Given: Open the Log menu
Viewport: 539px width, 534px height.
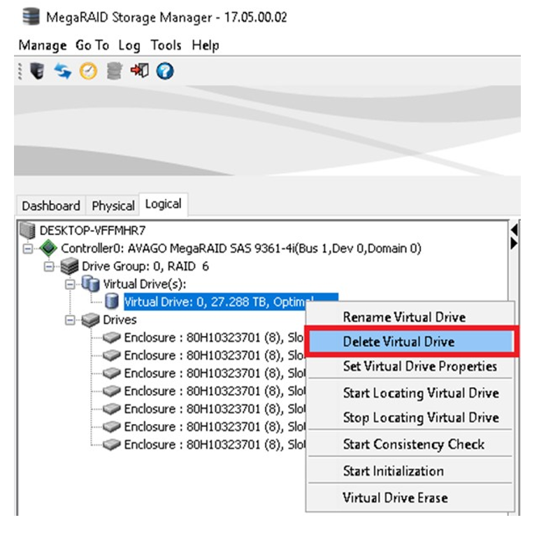Looking at the screenshot, I should coord(129,45).
